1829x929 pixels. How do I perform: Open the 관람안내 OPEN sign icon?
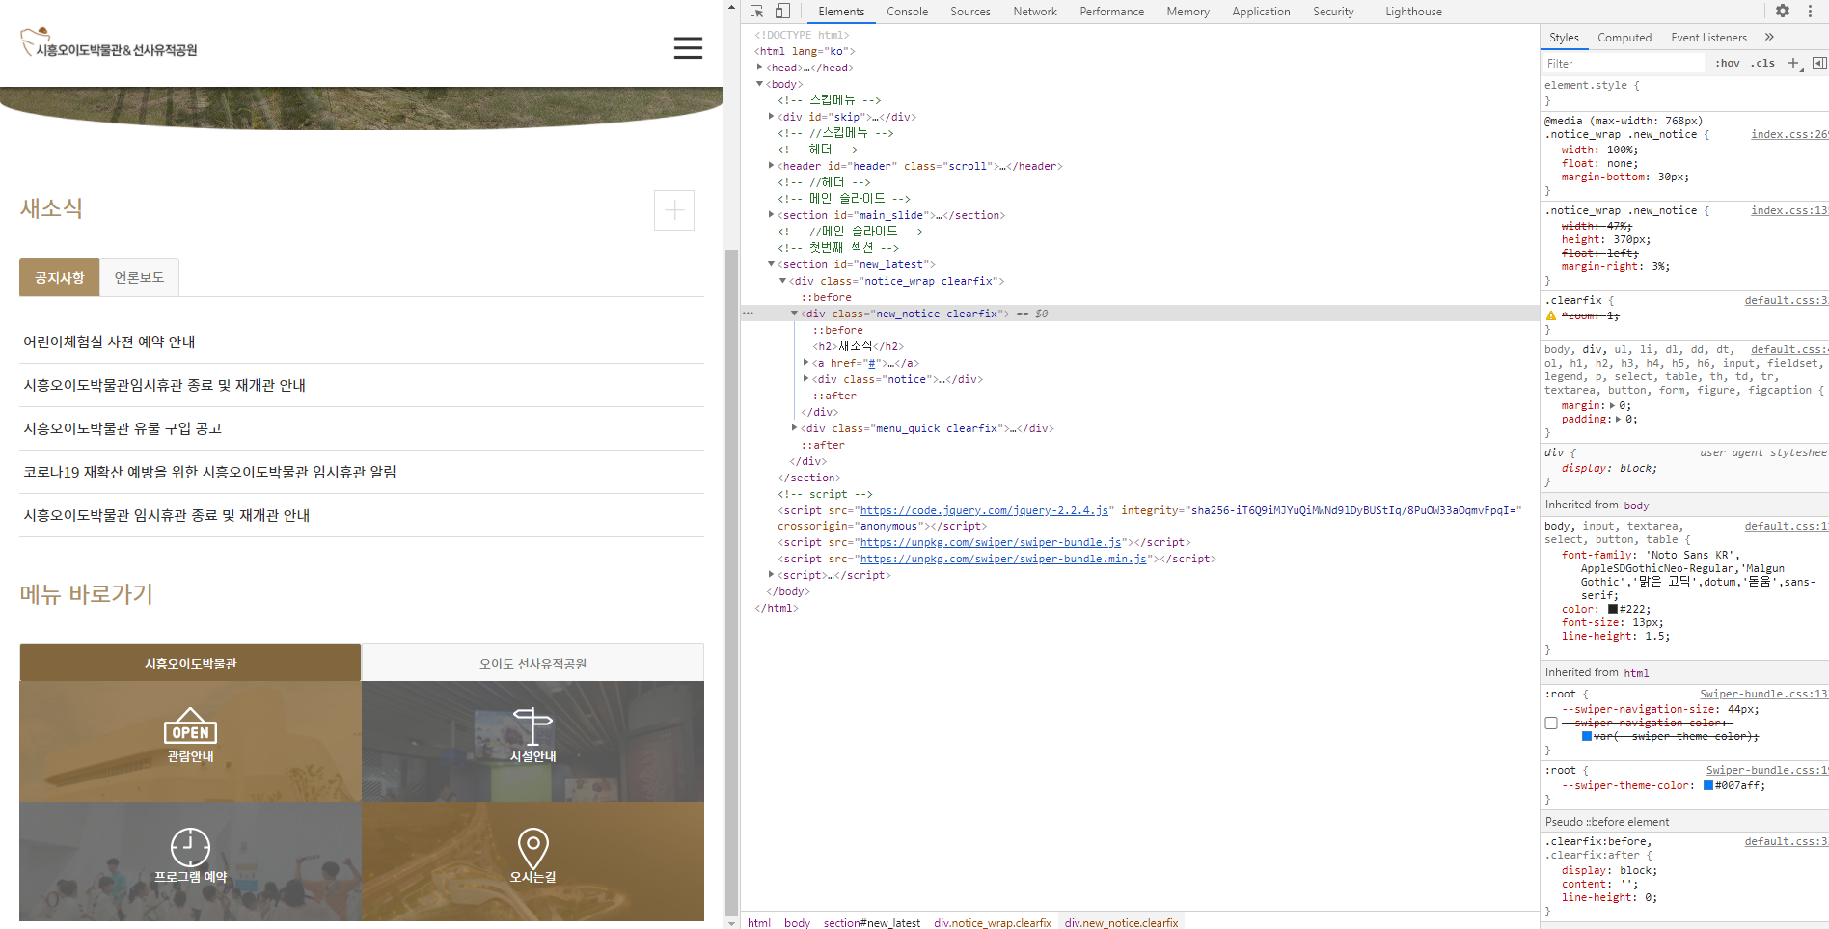pos(190,725)
